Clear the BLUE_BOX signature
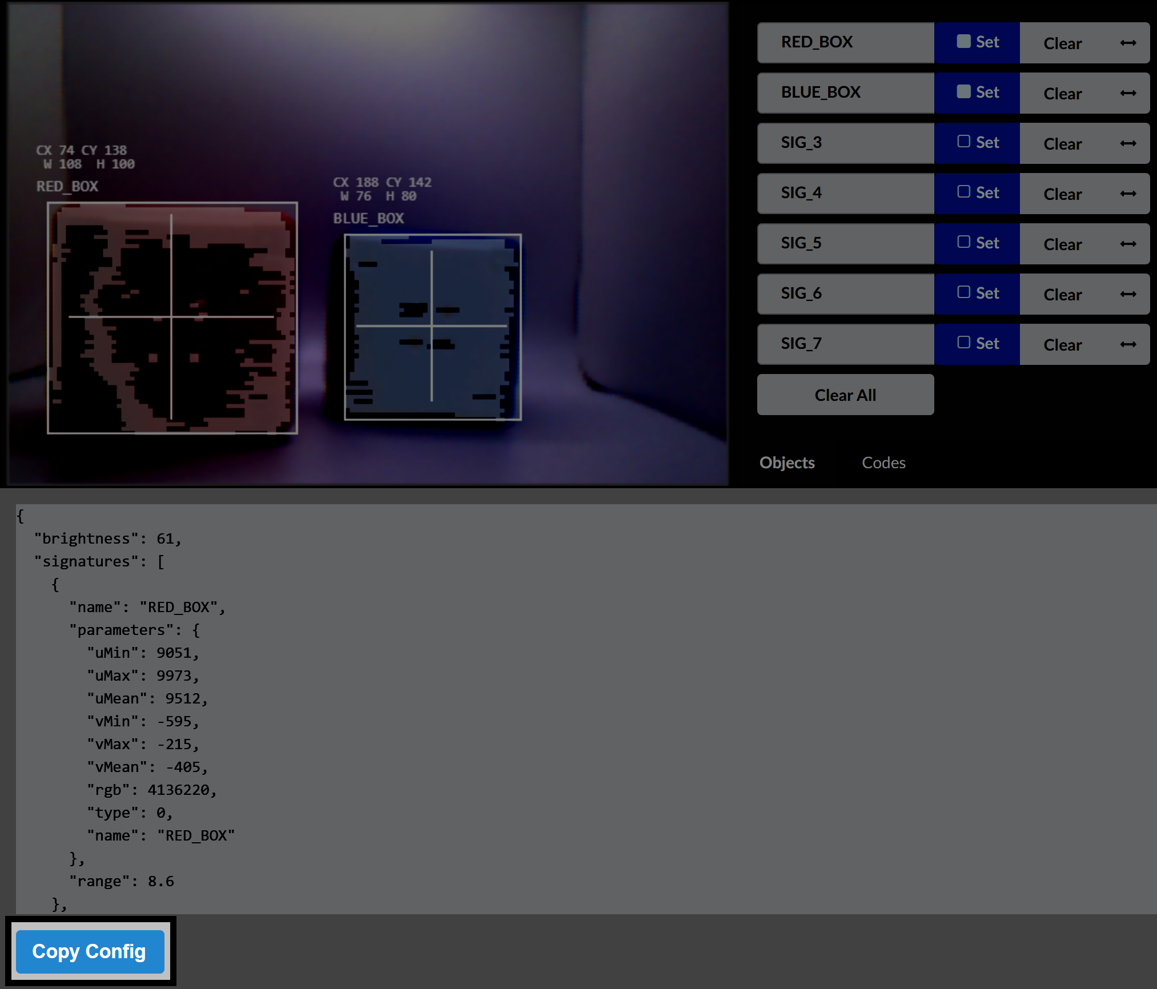The image size is (1157, 989). (1062, 93)
